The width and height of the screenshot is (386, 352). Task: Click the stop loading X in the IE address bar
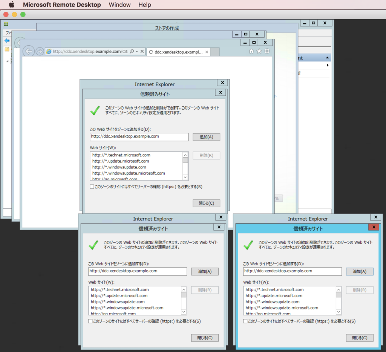tap(142, 51)
